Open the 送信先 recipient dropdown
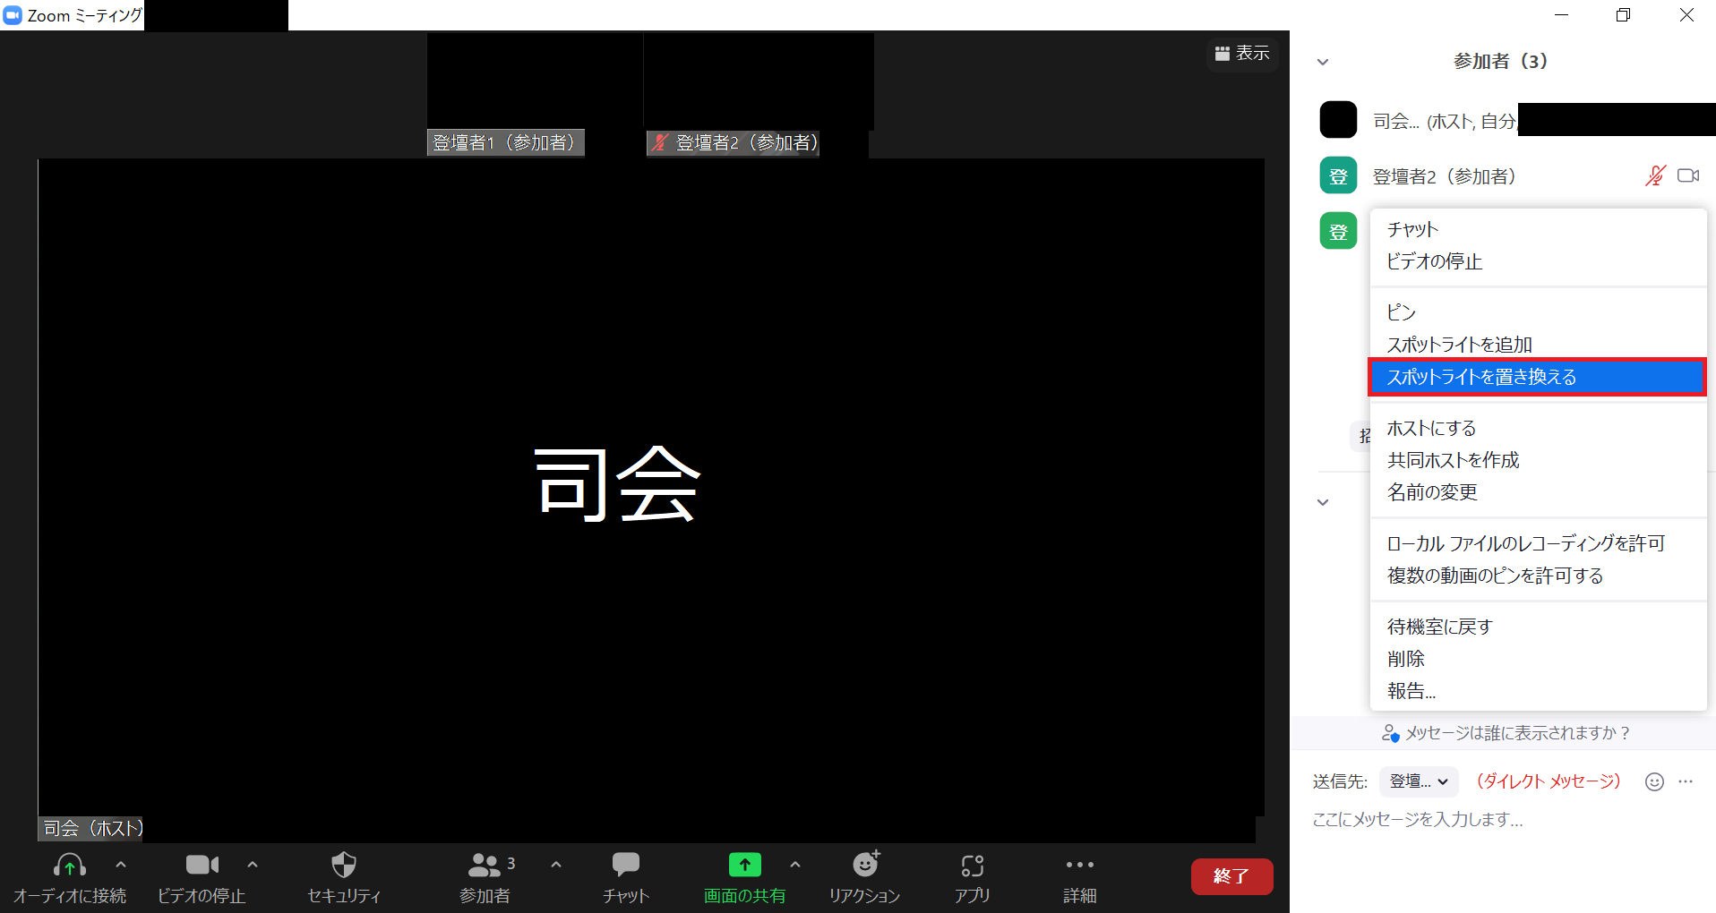Viewport: 1716px width, 913px height. pyautogui.click(x=1419, y=781)
